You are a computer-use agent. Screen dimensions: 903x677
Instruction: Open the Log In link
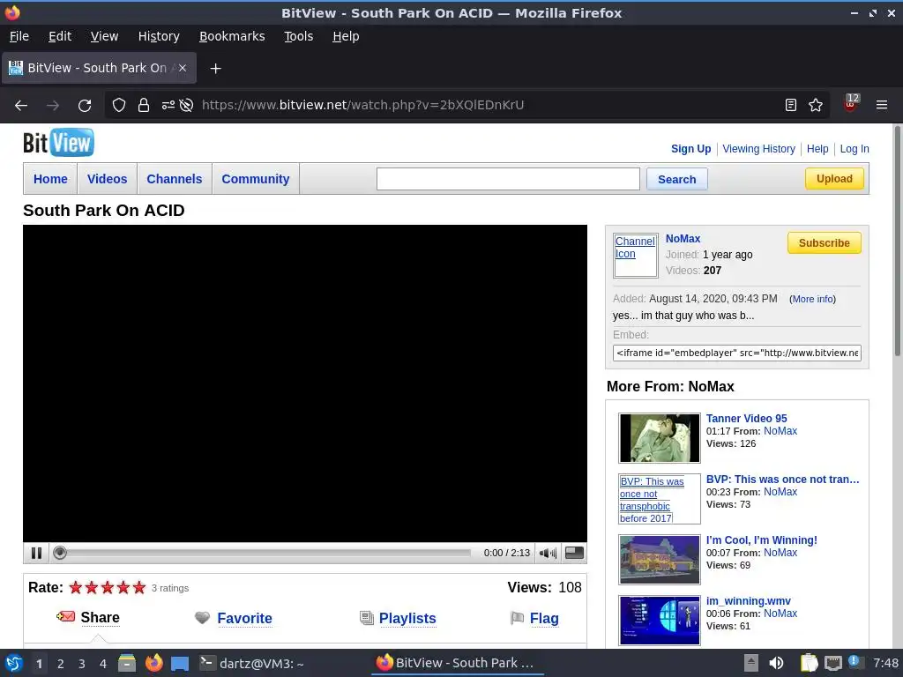pos(854,148)
